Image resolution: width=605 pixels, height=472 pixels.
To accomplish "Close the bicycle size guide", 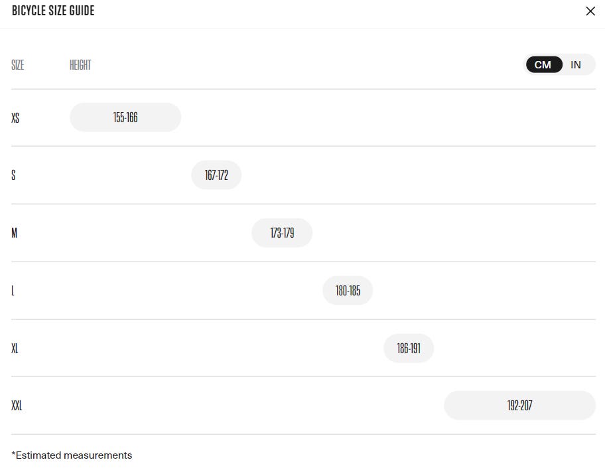I will pos(590,11).
